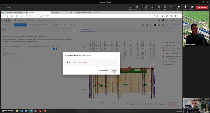
Task: Close the error dialog with Sluiten
Action: tap(114, 71)
